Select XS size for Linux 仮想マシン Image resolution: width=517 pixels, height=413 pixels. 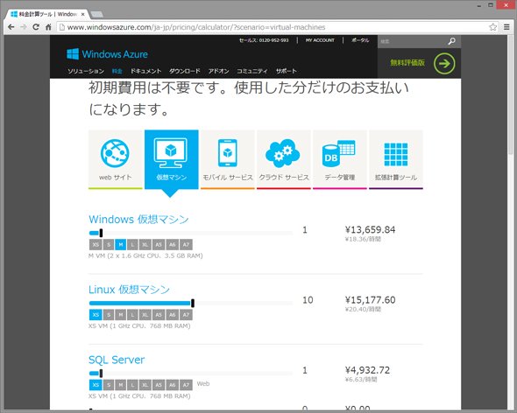pos(96,314)
